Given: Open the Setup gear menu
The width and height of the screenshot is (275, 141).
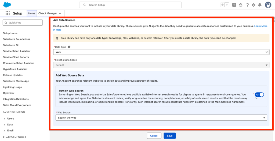Looking at the screenshot, I should [254, 5].
